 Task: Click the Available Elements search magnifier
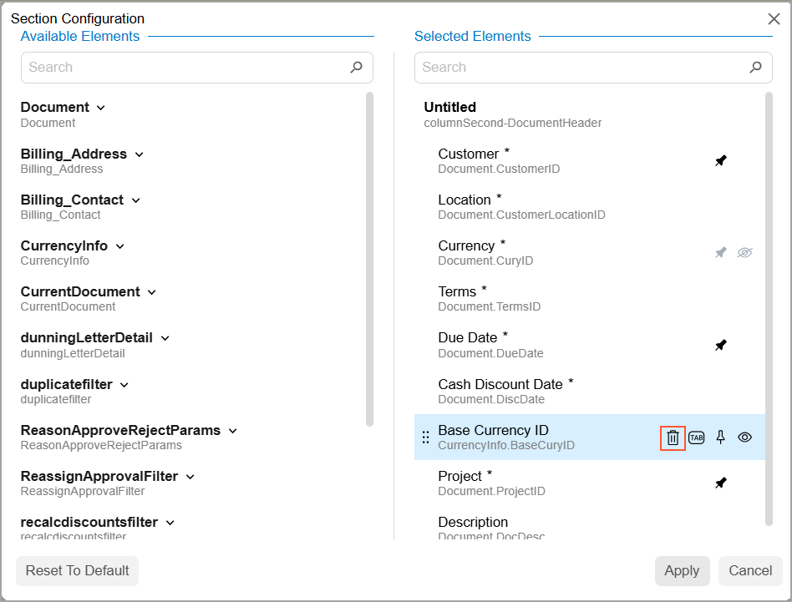pyautogui.click(x=357, y=68)
